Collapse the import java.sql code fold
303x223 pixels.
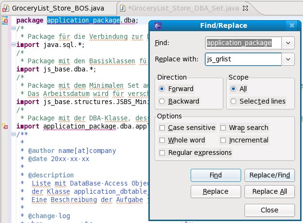[13, 46]
